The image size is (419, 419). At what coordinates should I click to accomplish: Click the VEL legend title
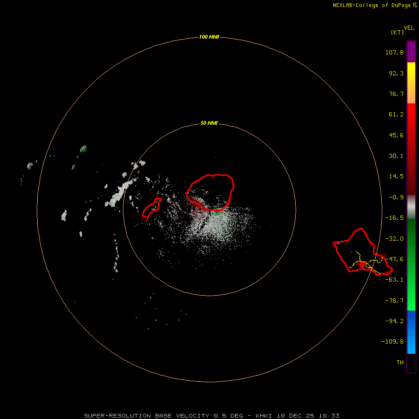409,28
